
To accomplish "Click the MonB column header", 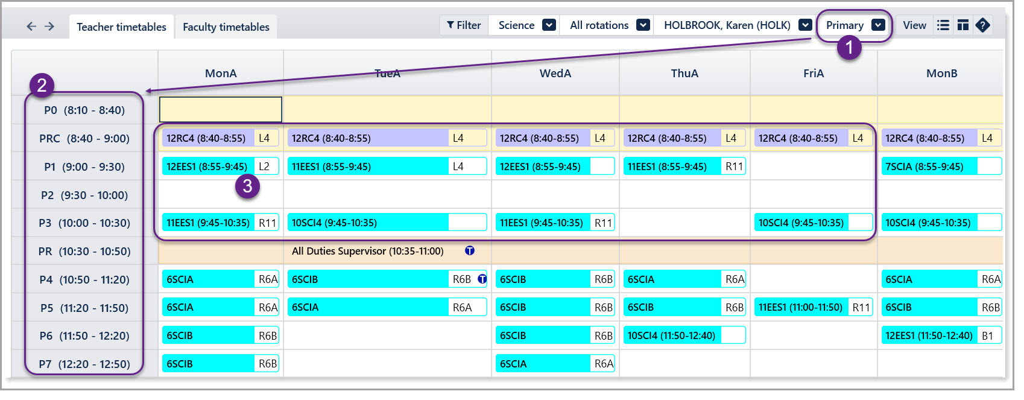I will coord(941,74).
